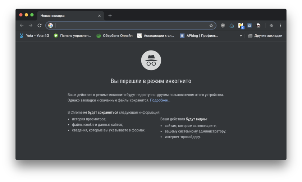
Task: Focus the address bar input field
Action: [x=129, y=25]
